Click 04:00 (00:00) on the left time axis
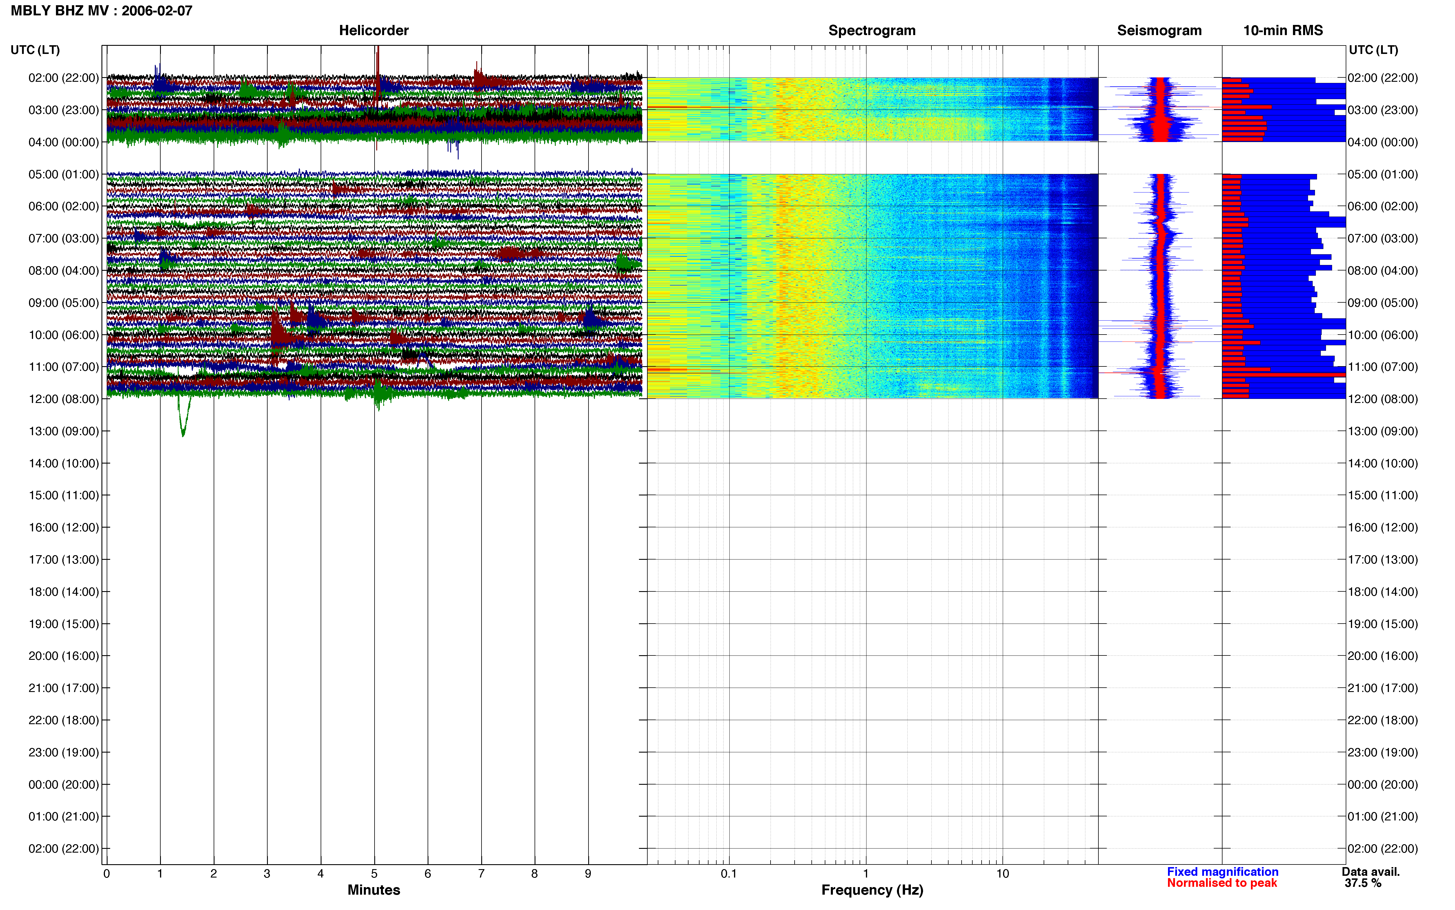The width and height of the screenshot is (1455, 910). pyautogui.click(x=64, y=142)
